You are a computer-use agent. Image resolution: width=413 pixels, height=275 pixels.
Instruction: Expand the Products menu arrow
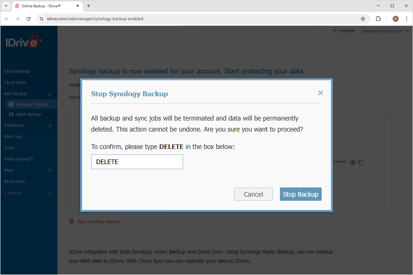pyautogui.click(x=50, y=193)
